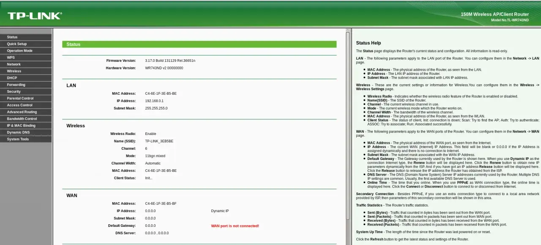The height and width of the screenshot is (245, 541).
Task: Click the main panel vertical scrollbar
Action: coord(348,127)
